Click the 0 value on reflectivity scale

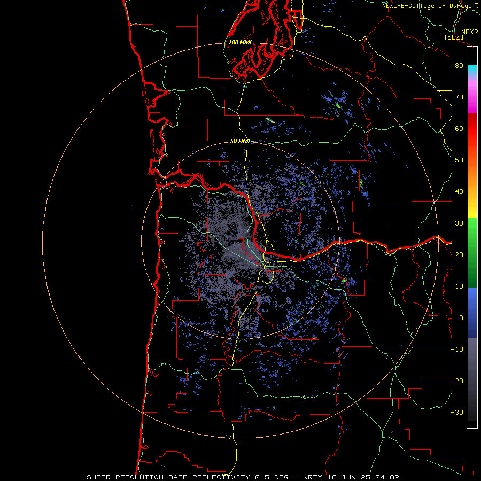(461, 318)
